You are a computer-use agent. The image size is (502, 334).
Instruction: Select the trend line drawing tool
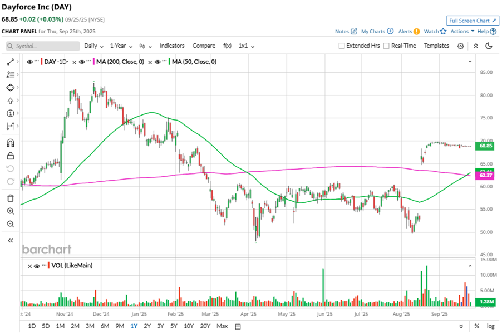[x=10, y=62]
